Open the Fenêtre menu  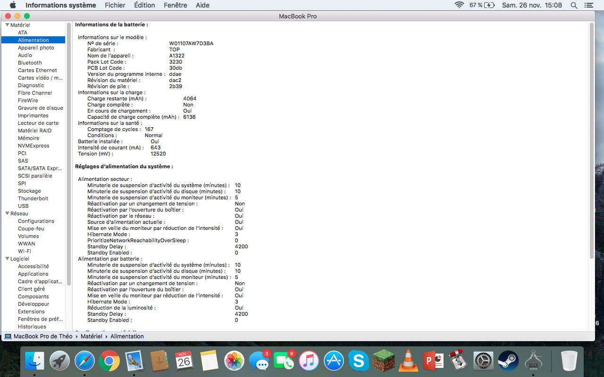175,5
